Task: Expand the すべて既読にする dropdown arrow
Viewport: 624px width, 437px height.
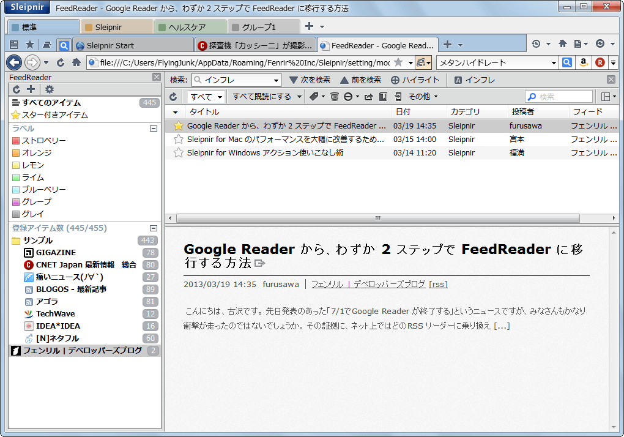Action: (x=299, y=97)
